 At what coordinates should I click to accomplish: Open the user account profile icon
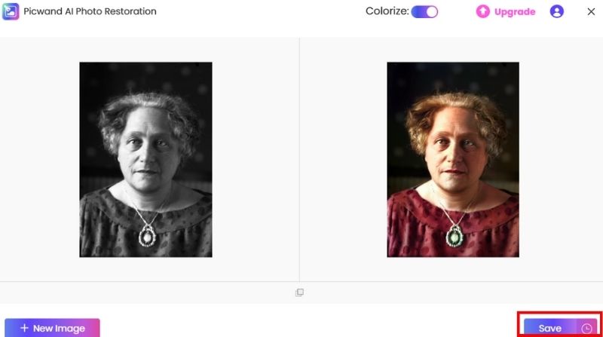click(556, 11)
